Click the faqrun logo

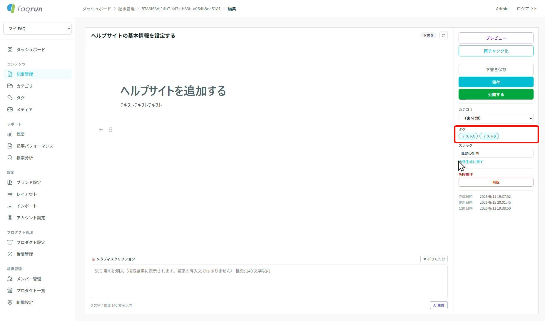[x=25, y=9]
